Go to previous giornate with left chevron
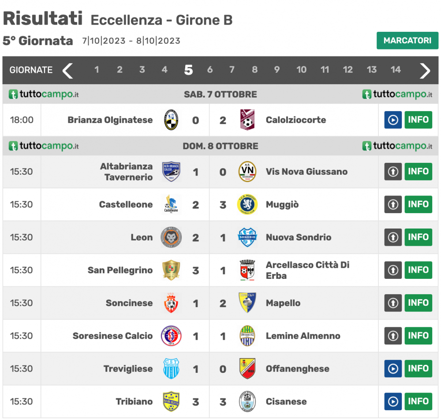441x420 pixels. [x=67, y=70]
